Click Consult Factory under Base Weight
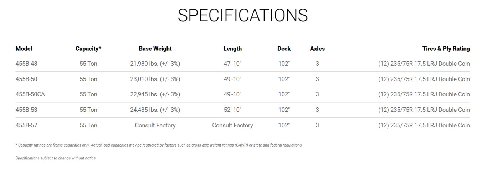The image size is (487, 171). point(155,125)
